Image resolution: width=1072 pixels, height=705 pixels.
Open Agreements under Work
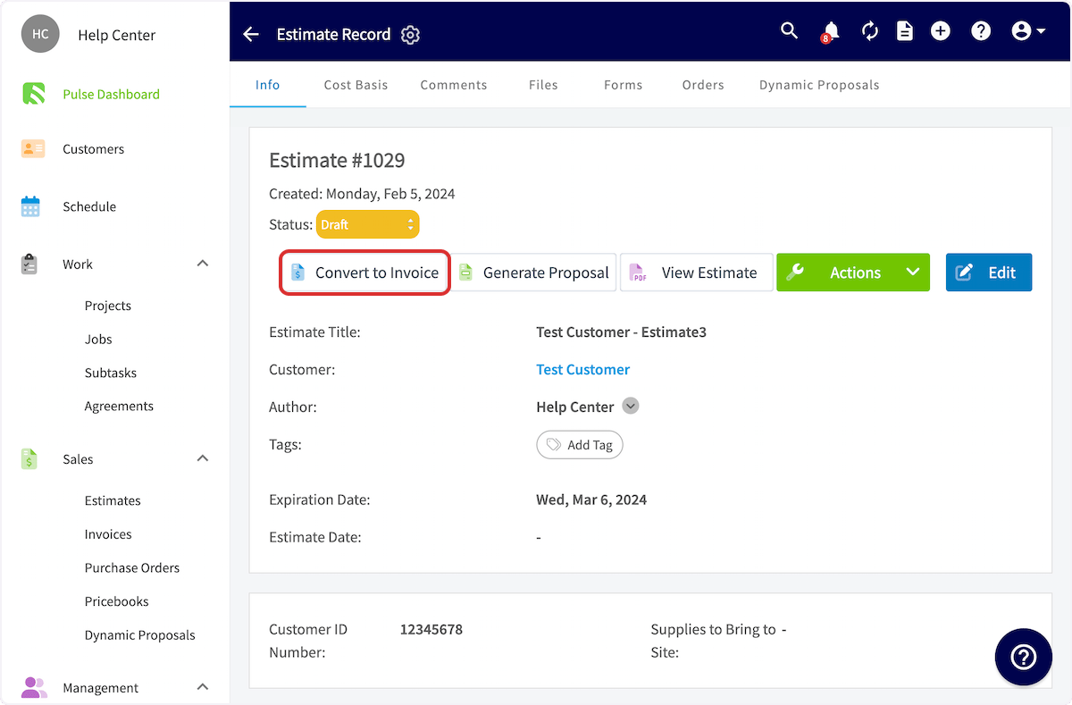[x=119, y=406]
